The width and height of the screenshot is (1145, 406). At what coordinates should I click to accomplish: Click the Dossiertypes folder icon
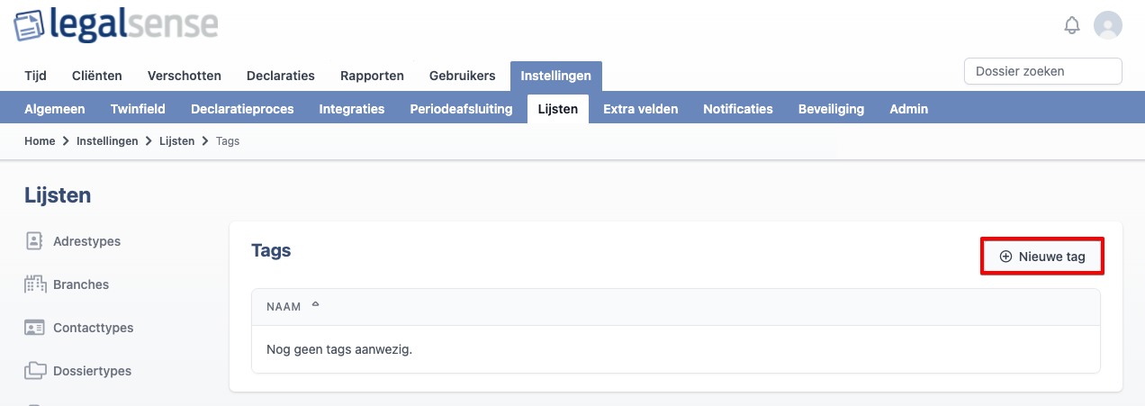click(x=34, y=371)
